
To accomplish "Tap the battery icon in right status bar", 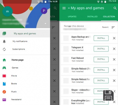I will click(105, 2).
